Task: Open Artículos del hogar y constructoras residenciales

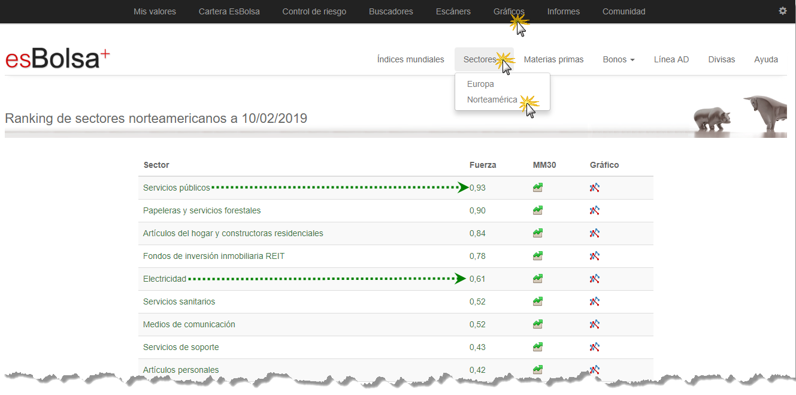Action: (233, 233)
